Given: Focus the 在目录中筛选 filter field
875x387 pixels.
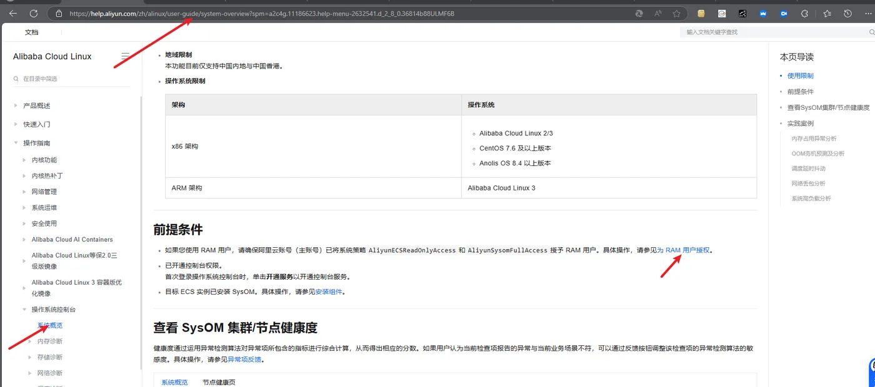Looking at the screenshot, I should pos(71,79).
